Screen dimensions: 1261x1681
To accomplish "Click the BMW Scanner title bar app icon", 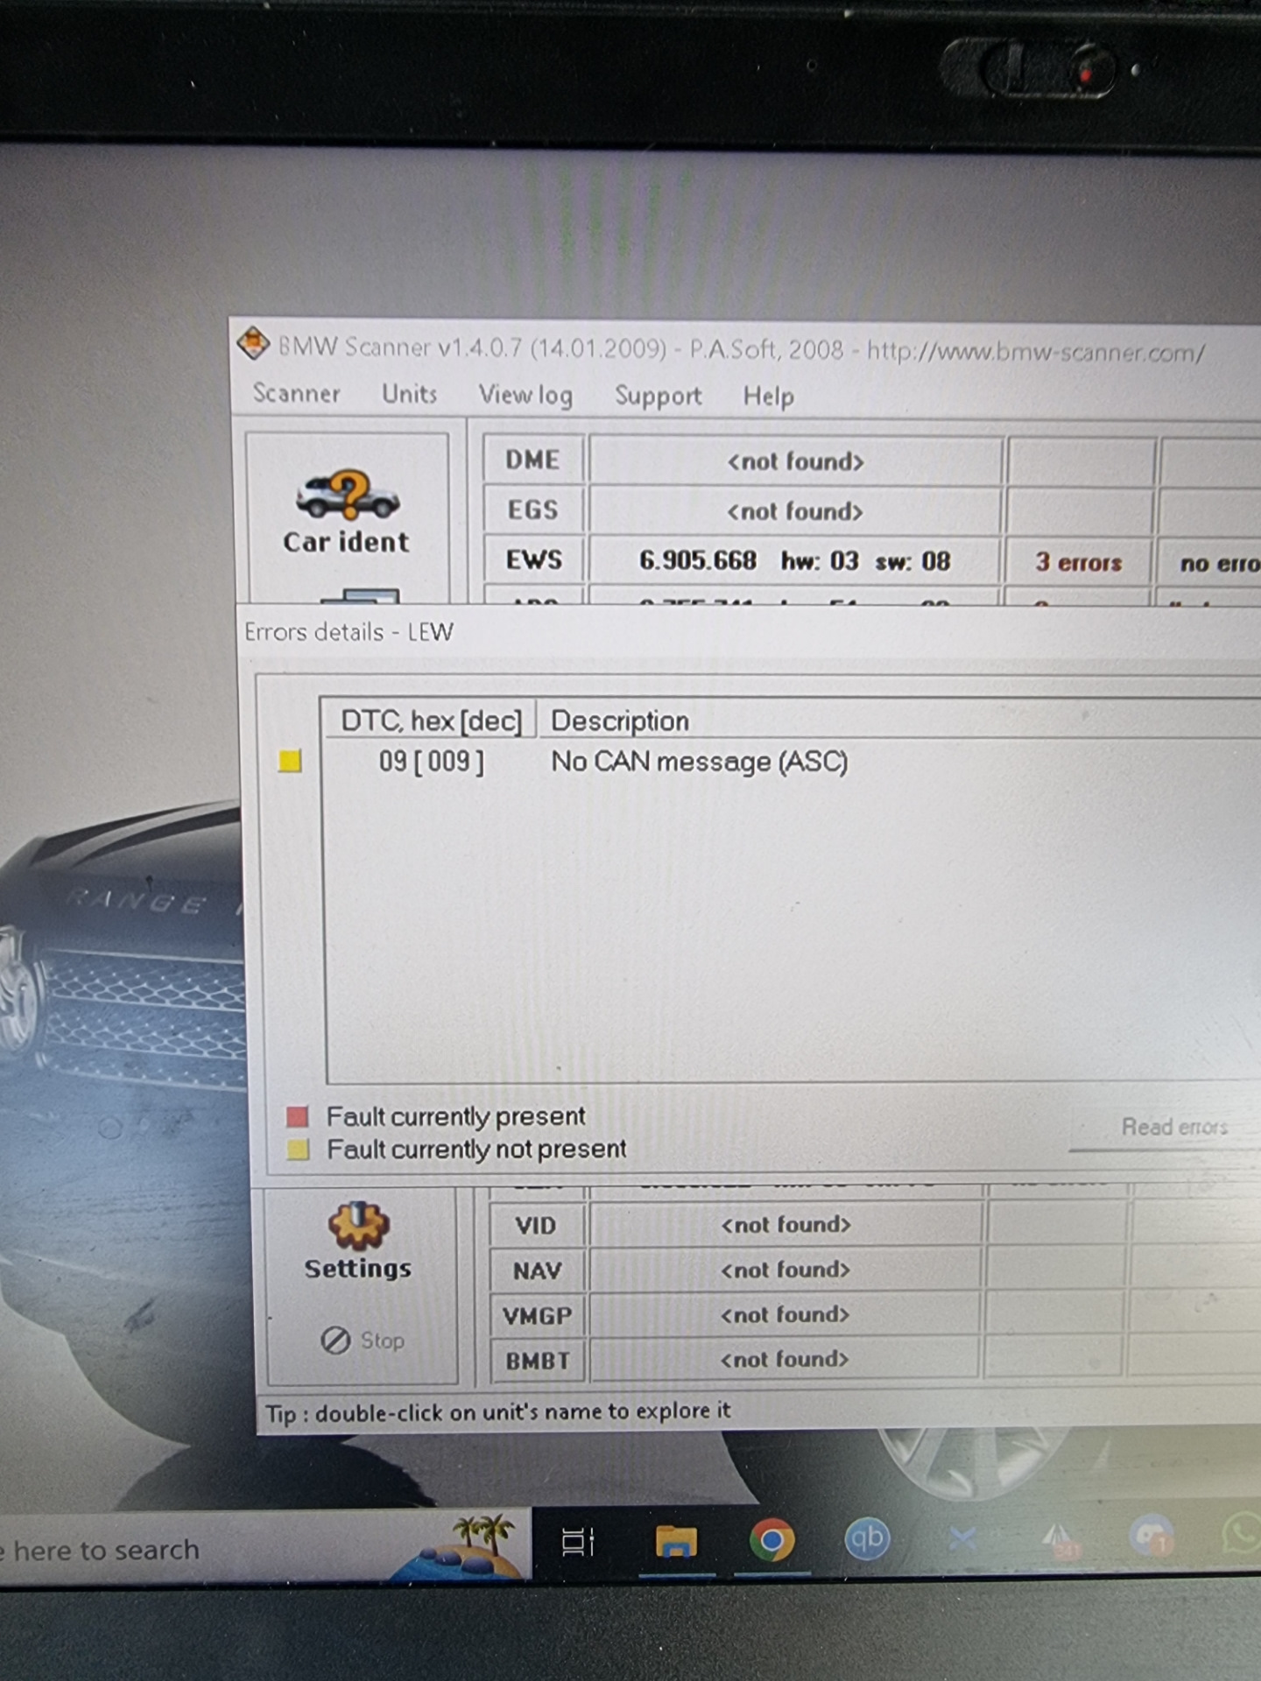I will click(253, 343).
